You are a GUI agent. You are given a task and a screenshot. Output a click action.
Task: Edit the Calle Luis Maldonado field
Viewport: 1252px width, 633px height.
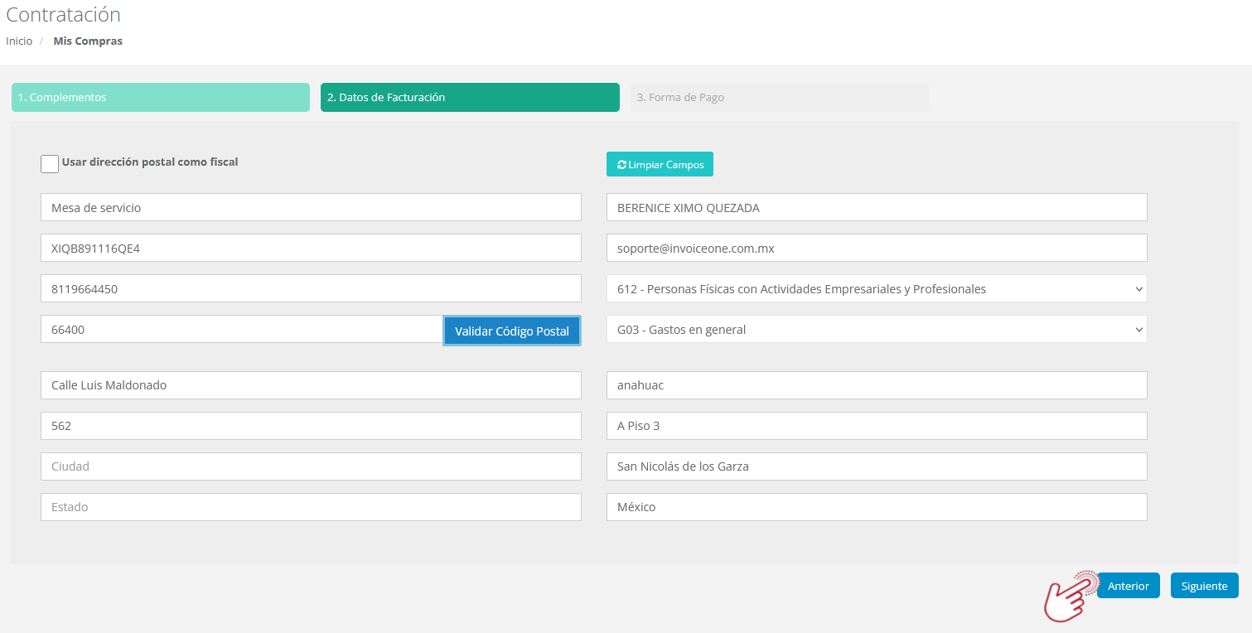click(311, 385)
